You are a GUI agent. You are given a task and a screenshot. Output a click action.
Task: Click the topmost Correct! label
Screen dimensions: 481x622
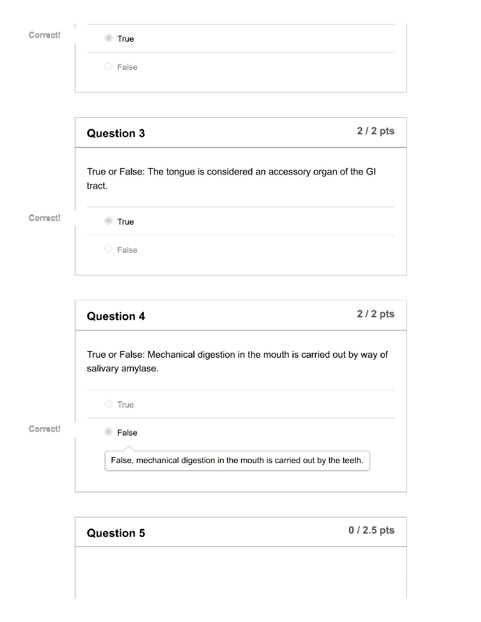44,35
